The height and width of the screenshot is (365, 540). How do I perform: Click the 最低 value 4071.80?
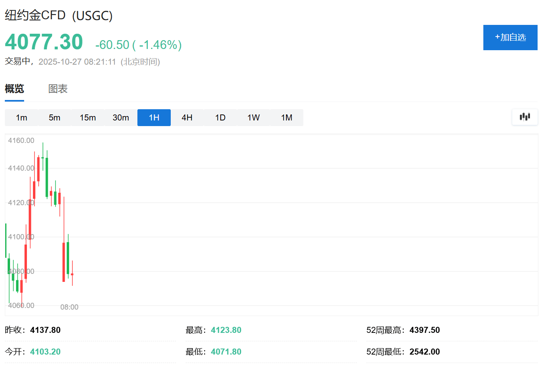click(226, 352)
